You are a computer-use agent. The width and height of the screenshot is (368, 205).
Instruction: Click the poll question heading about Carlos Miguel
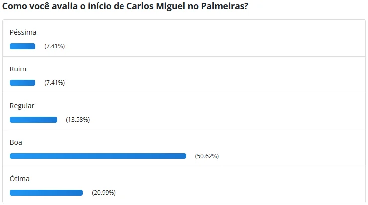click(126, 7)
